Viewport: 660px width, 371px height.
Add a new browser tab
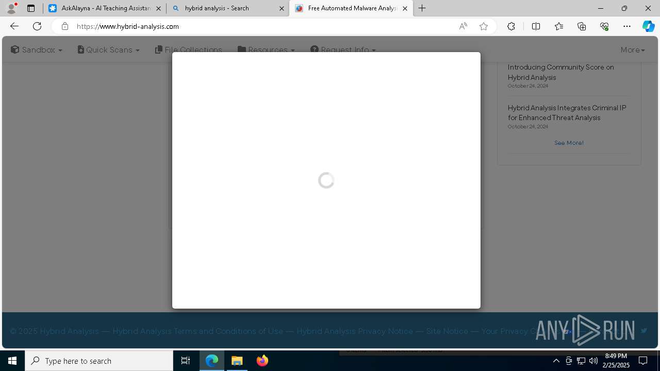[422, 8]
